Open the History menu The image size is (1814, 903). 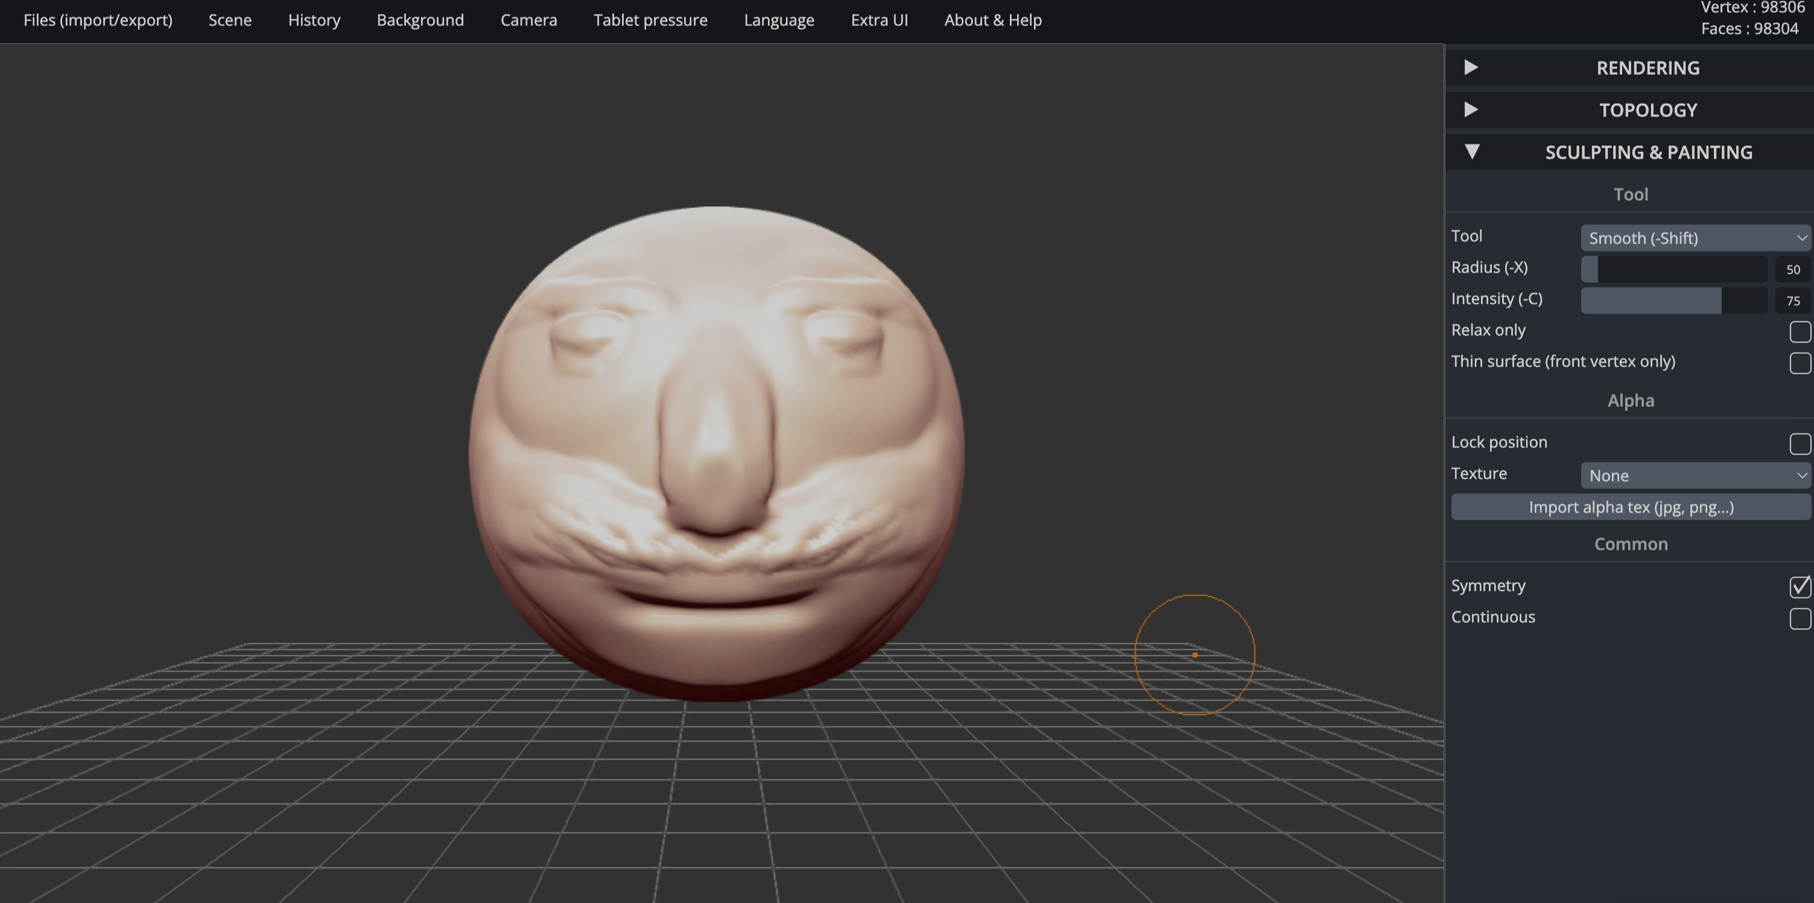(x=314, y=20)
